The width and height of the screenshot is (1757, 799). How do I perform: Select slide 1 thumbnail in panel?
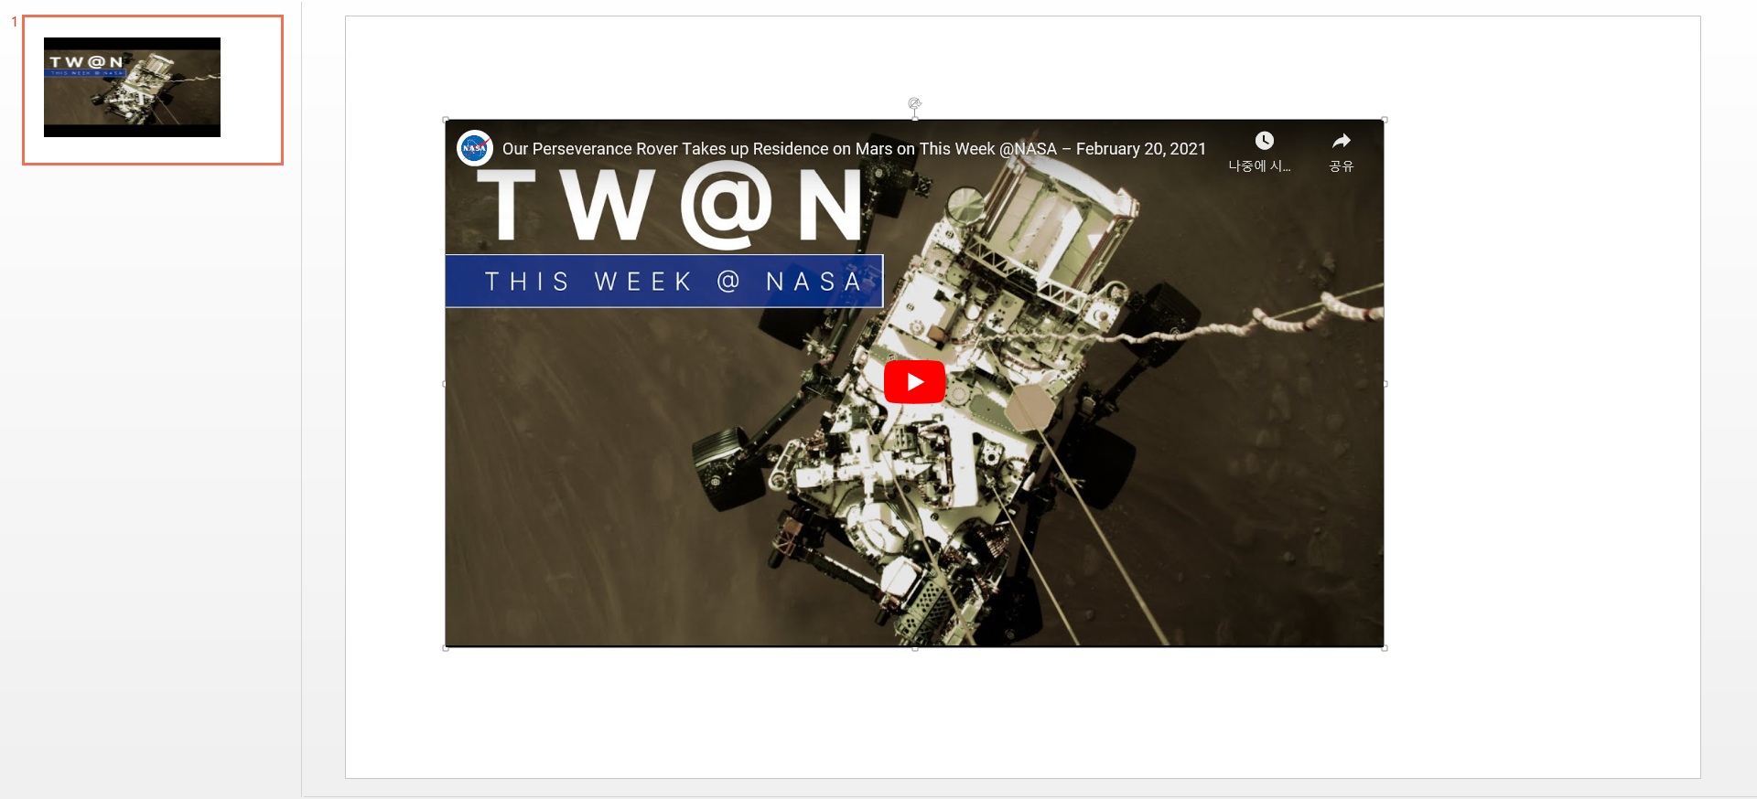153,90
